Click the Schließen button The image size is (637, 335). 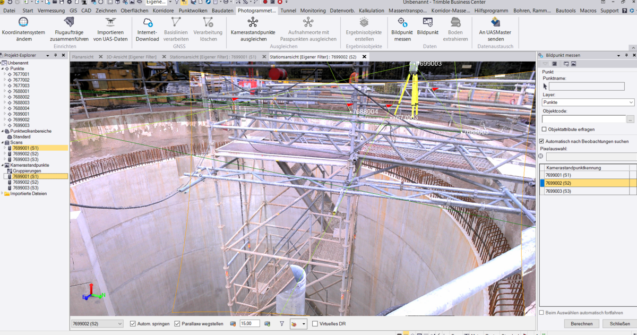(619, 323)
